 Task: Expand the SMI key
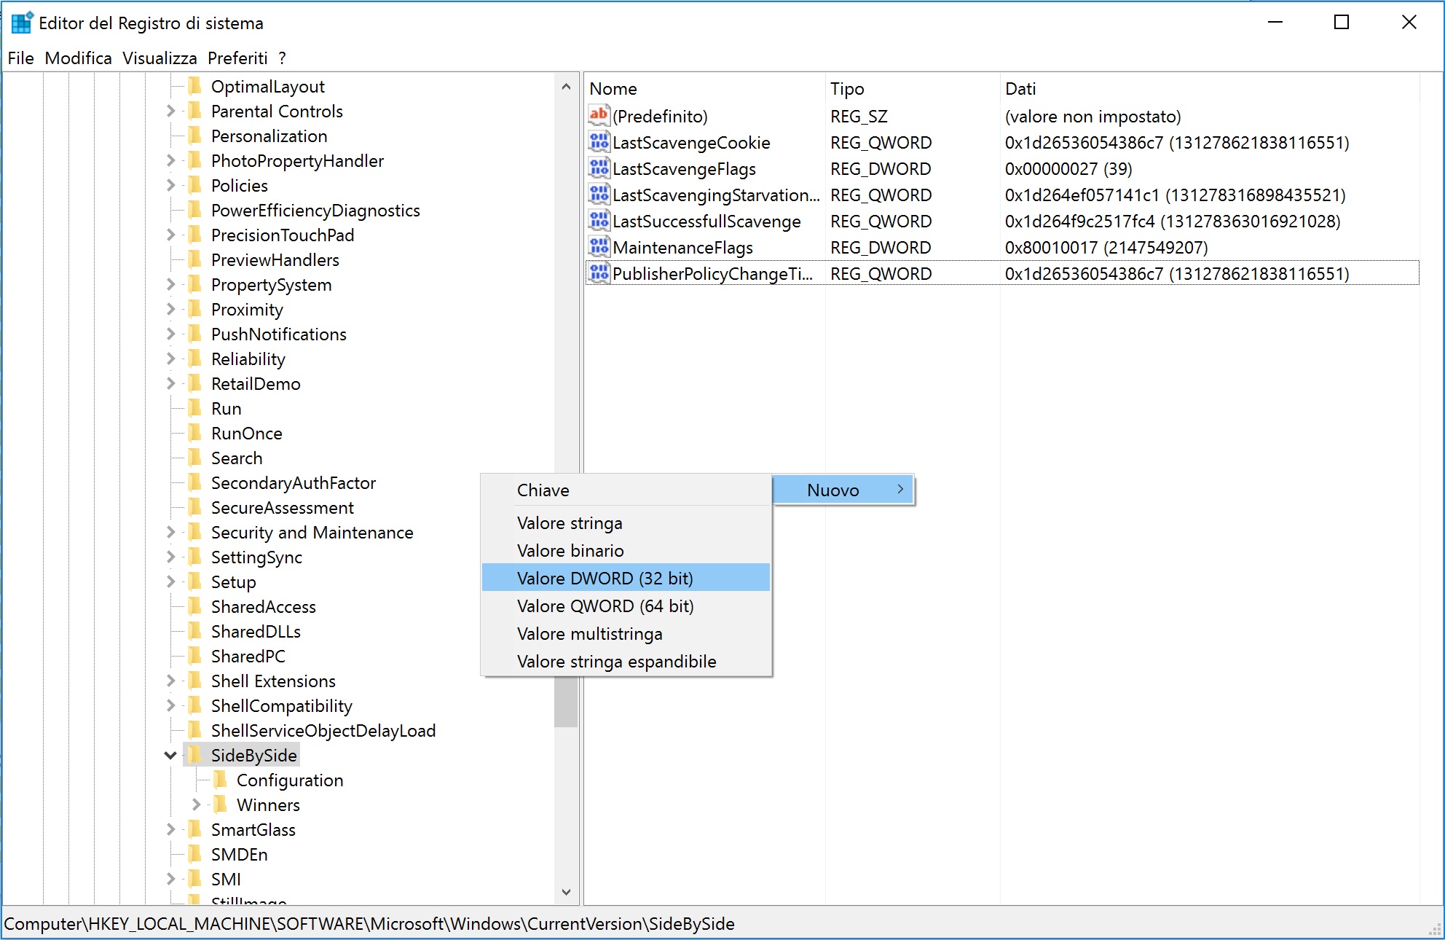[170, 880]
